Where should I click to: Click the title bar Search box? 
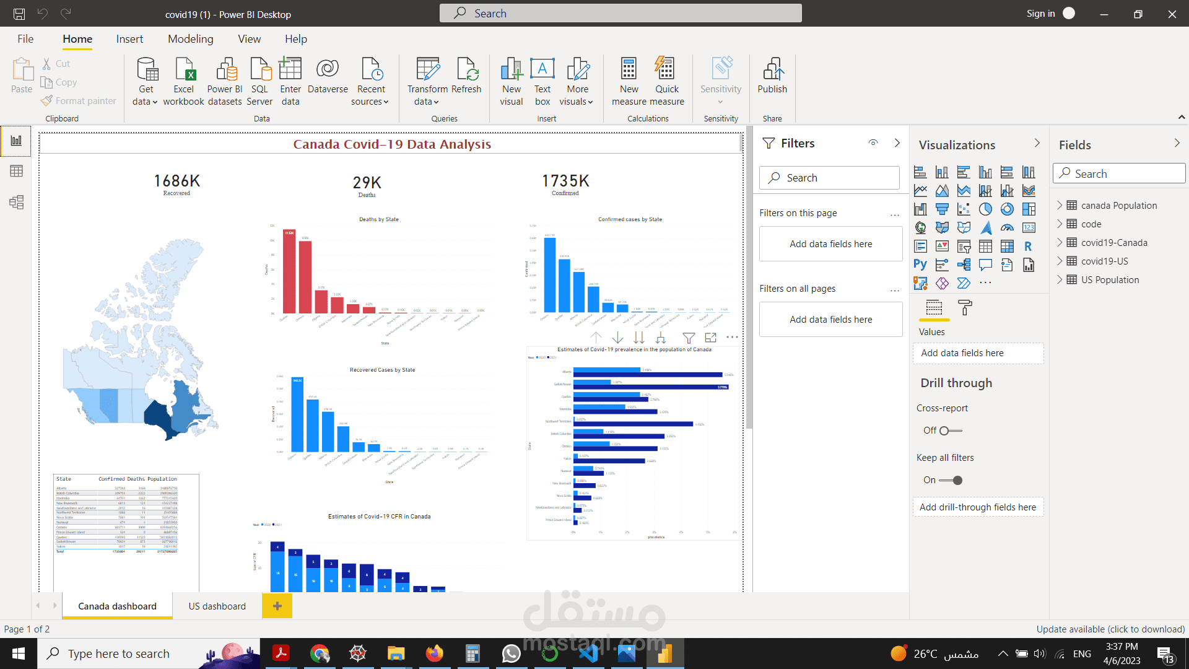[621, 13]
